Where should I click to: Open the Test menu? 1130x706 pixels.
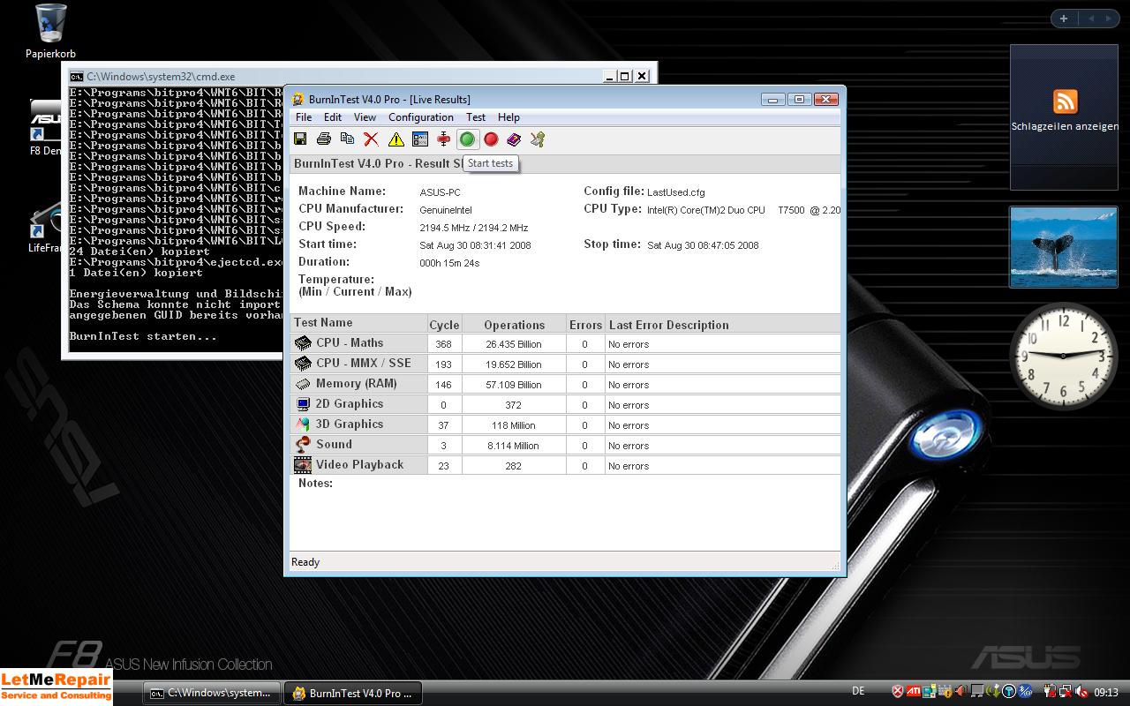tap(476, 117)
